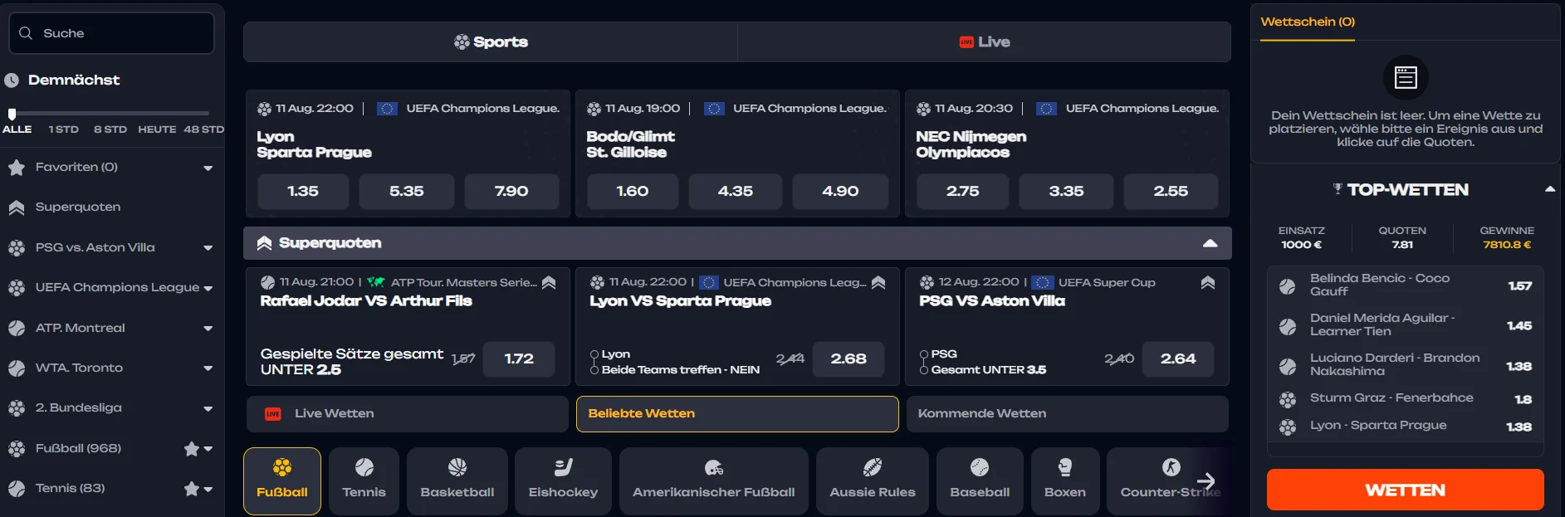The height and width of the screenshot is (517, 1565).
Task: Set time filter to 8 STD
Action: pyautogui.click(x=110, y=129)
